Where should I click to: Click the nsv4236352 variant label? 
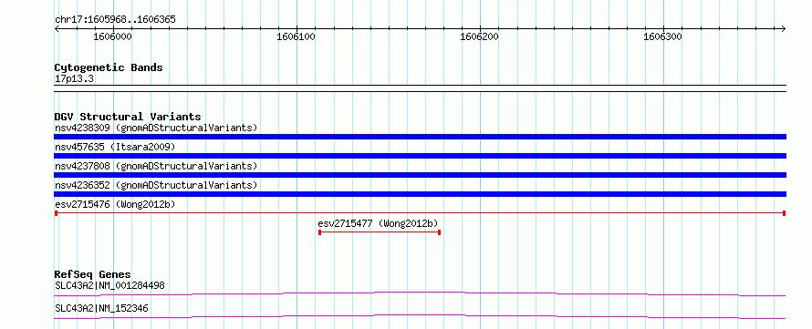[156, 185]
